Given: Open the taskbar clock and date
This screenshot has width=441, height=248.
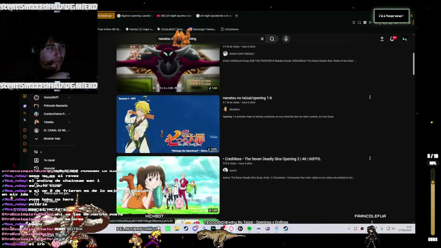Looking at the screenshot, I should pyautogui.click(x=405, y=229).
